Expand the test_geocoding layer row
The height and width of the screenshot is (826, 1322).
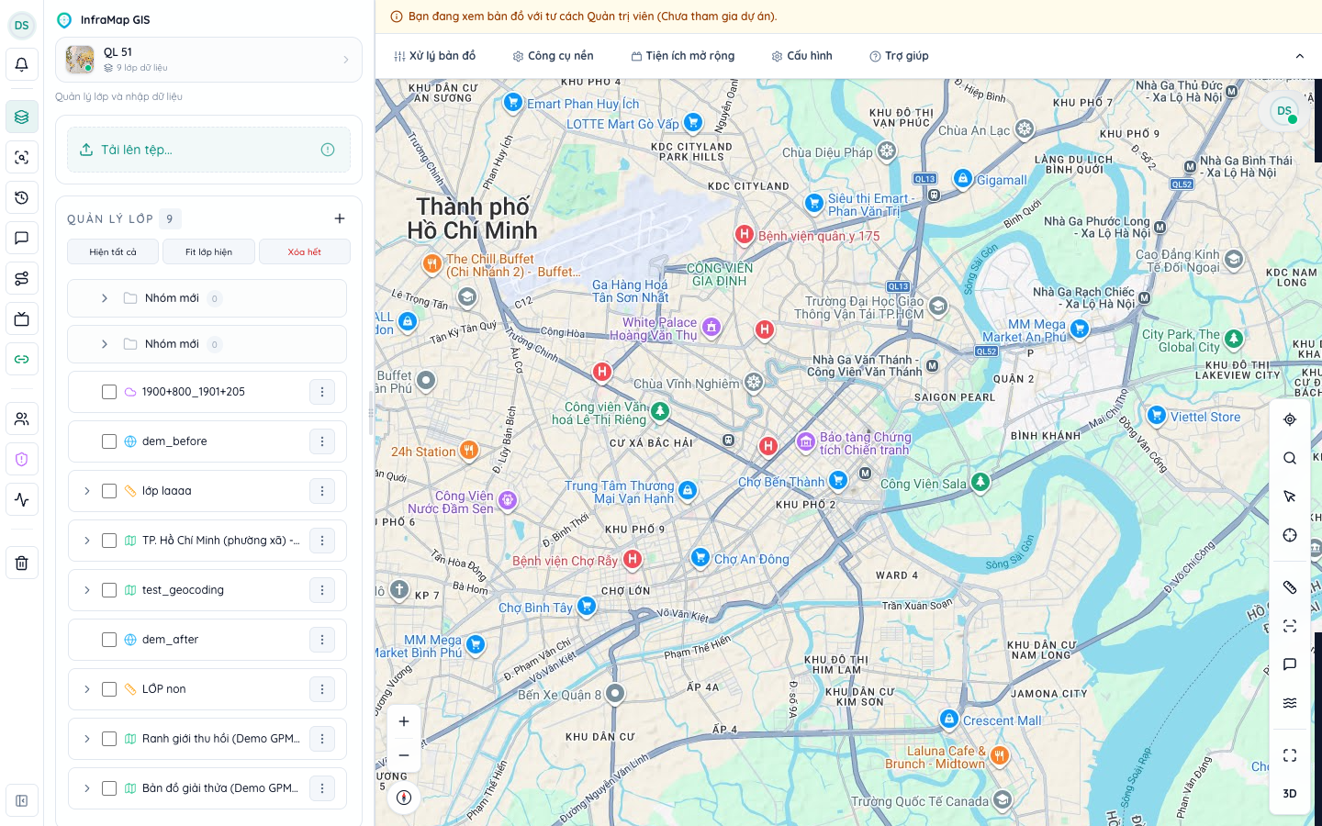[x=87, y=590]
